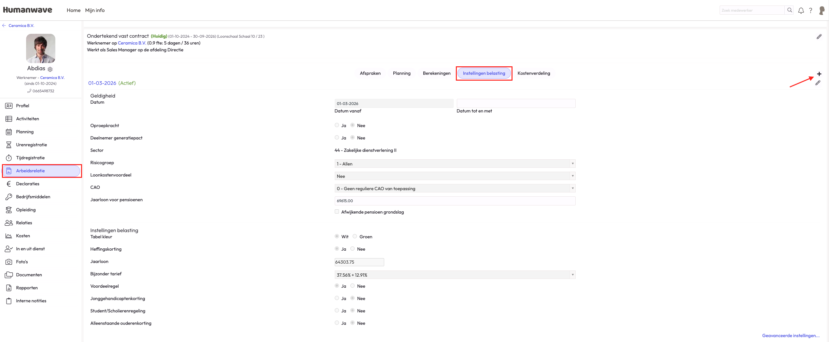Viewport: 829px width, 342px height.
Task: Open the Berekeningen tab
Action: coord(436,73)
